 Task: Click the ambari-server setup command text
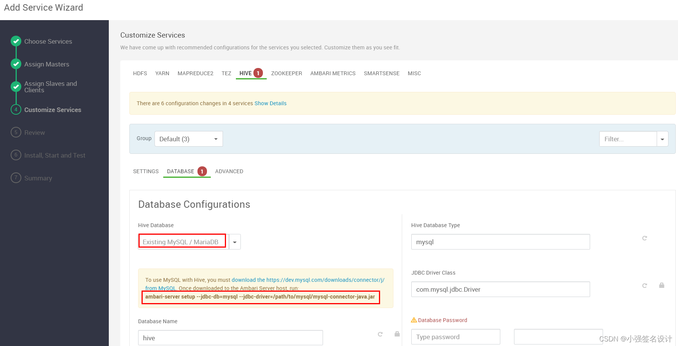(x=260, y=297)
